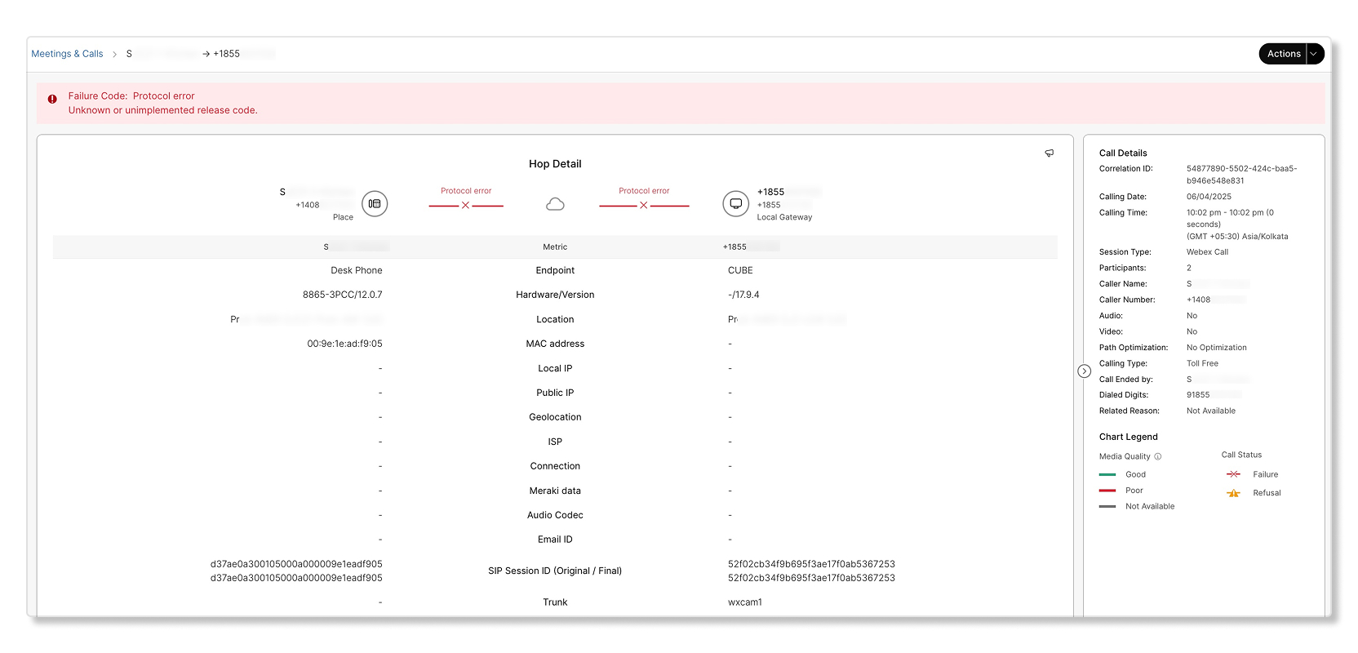Screen dimensions: 1358x653
Task: Click the Poor red legend line
Action: [x=1107, y=491]
